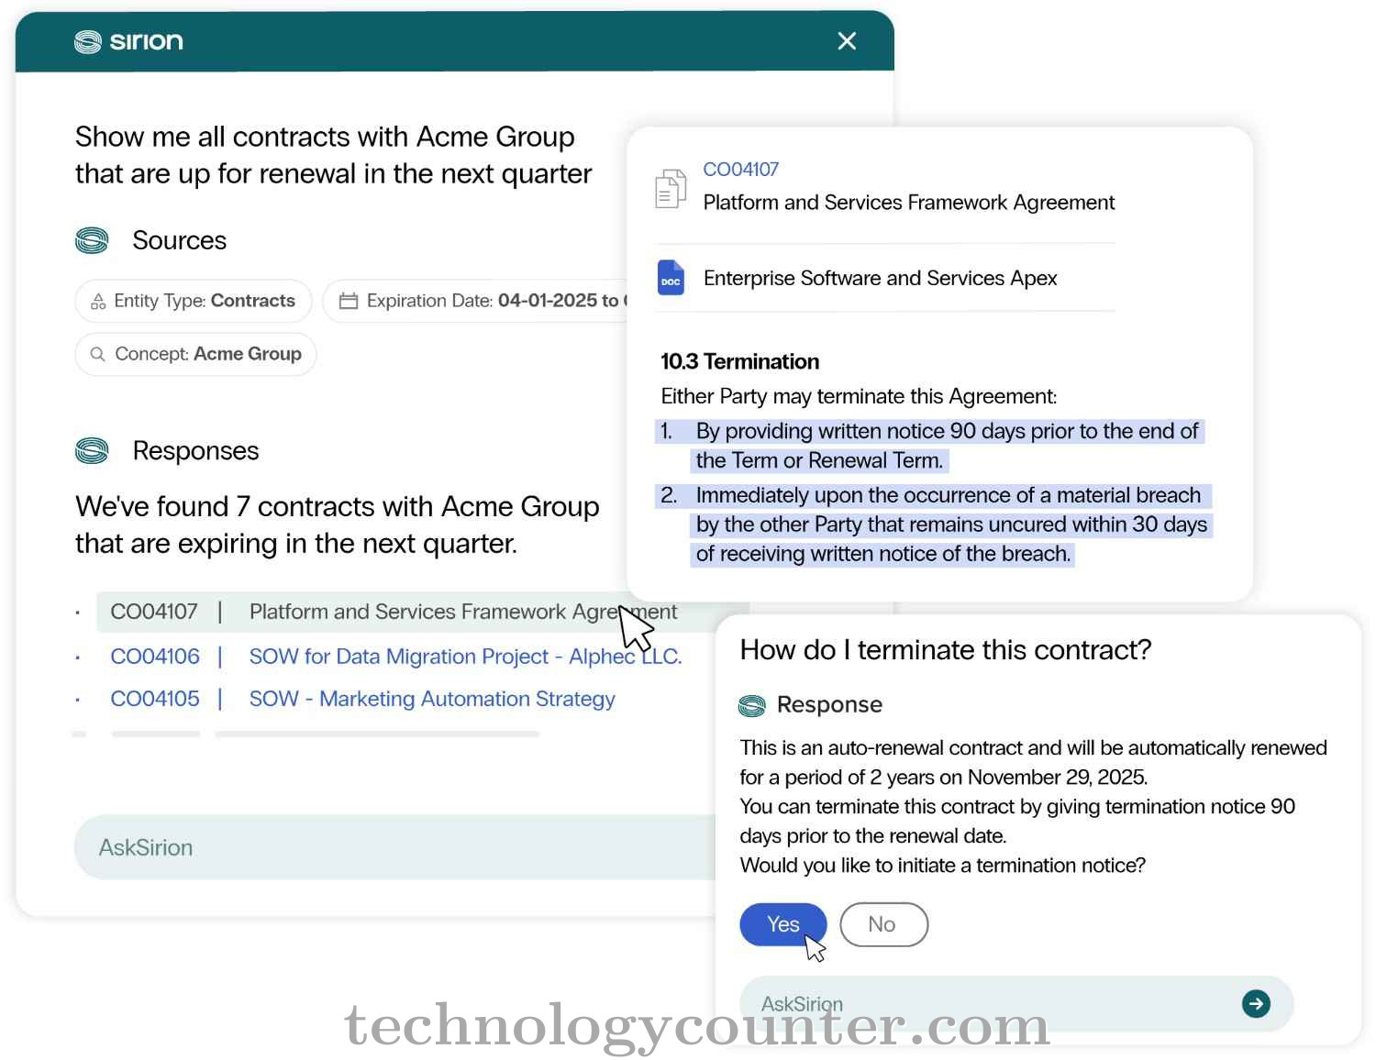Open contract CO04106 link
The image size is (1376, 1060).
pyautogui.click(x=155, y=657)
